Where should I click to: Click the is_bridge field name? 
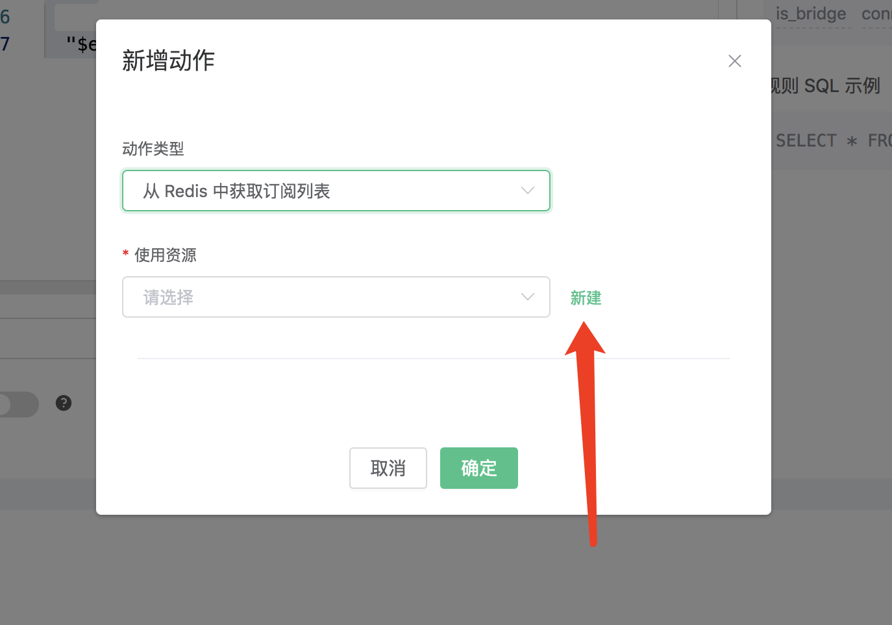tap(811, 14)
